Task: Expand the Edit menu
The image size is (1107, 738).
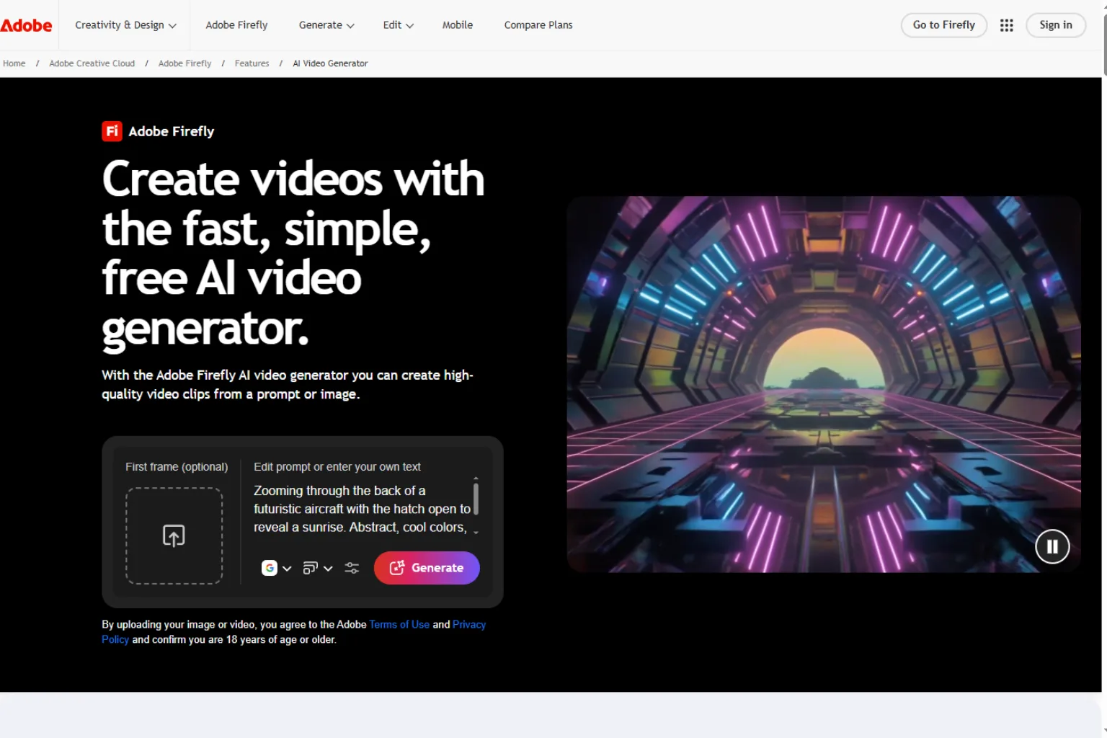Action: pyautogui.click(x=398, y=25)
